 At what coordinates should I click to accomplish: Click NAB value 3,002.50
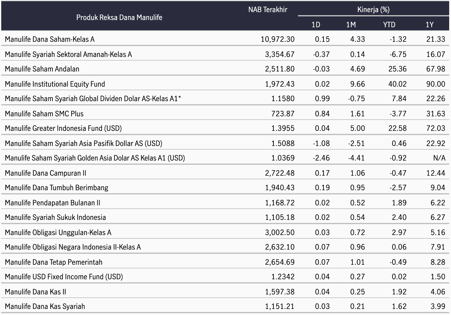pos(280,232)
